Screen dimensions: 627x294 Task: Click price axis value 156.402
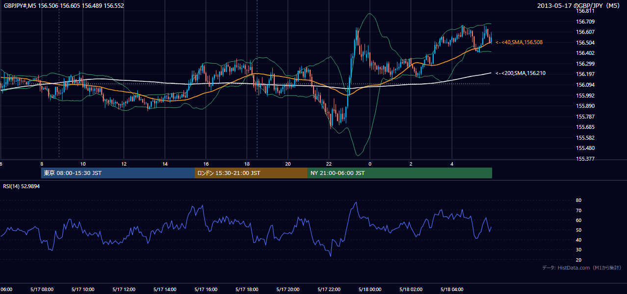click(x=585, y=53)
